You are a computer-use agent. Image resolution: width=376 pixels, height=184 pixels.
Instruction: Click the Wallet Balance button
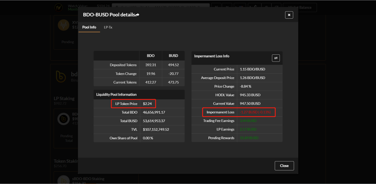click(x=300, y=7)
